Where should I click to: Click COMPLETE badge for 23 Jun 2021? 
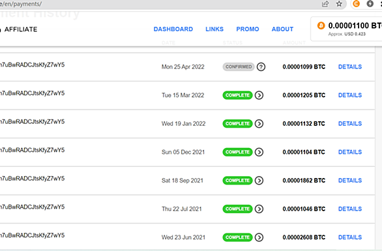tap(237, 237)
